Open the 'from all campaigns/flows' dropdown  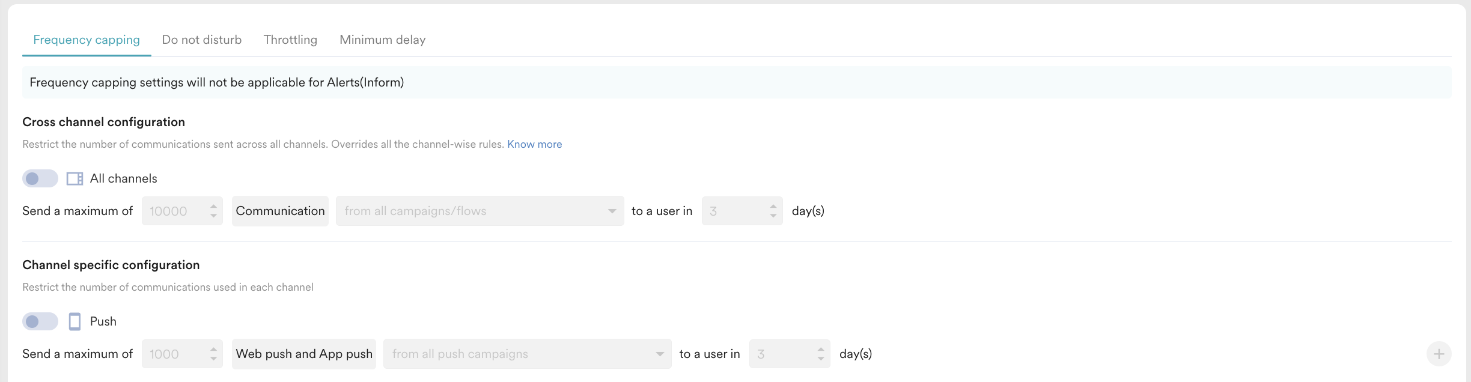(x=480, y=211)
